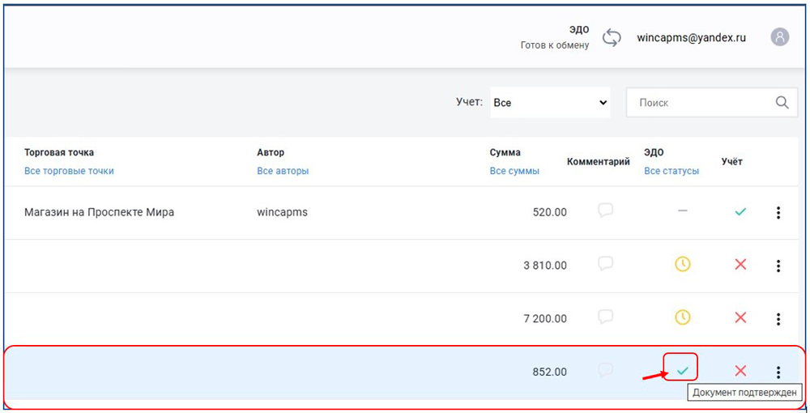Open comment bubble for 7 200.00 row
Viewport: 810px width, 413px height.
tap(605, 317)
